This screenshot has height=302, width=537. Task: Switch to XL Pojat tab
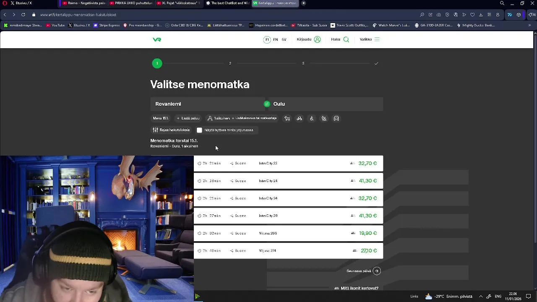(178, 3)
